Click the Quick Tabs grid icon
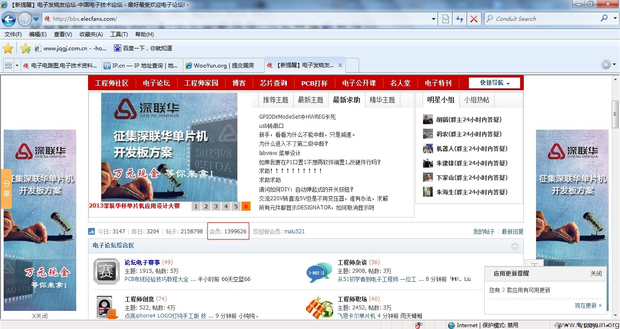Viewport: 620px width, 329px height. click(8, 65)
